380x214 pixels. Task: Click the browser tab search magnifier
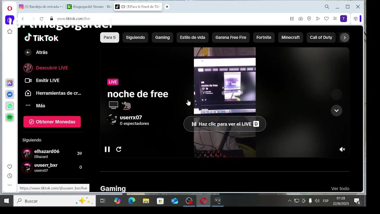[327, 7]
